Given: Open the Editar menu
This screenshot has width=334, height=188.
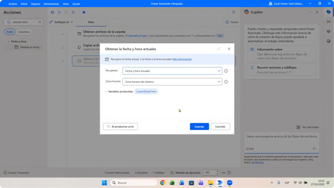Looking at the screenshot, I should pyautogui.click(x=24, y=4).
